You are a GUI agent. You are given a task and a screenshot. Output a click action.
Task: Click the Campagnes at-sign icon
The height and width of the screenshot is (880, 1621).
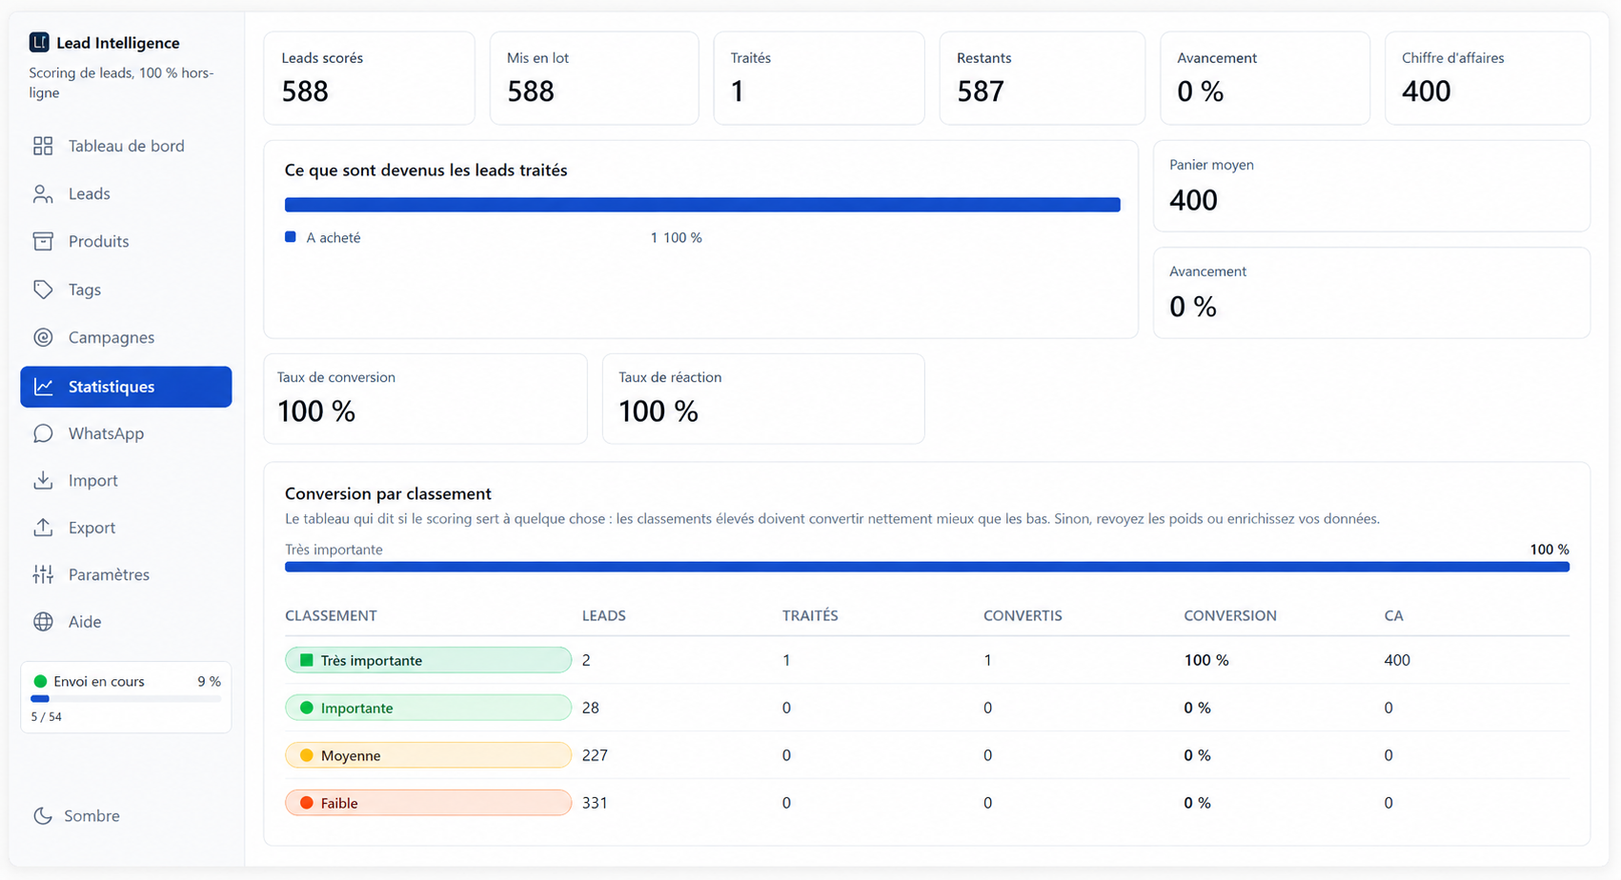[43, 337]
